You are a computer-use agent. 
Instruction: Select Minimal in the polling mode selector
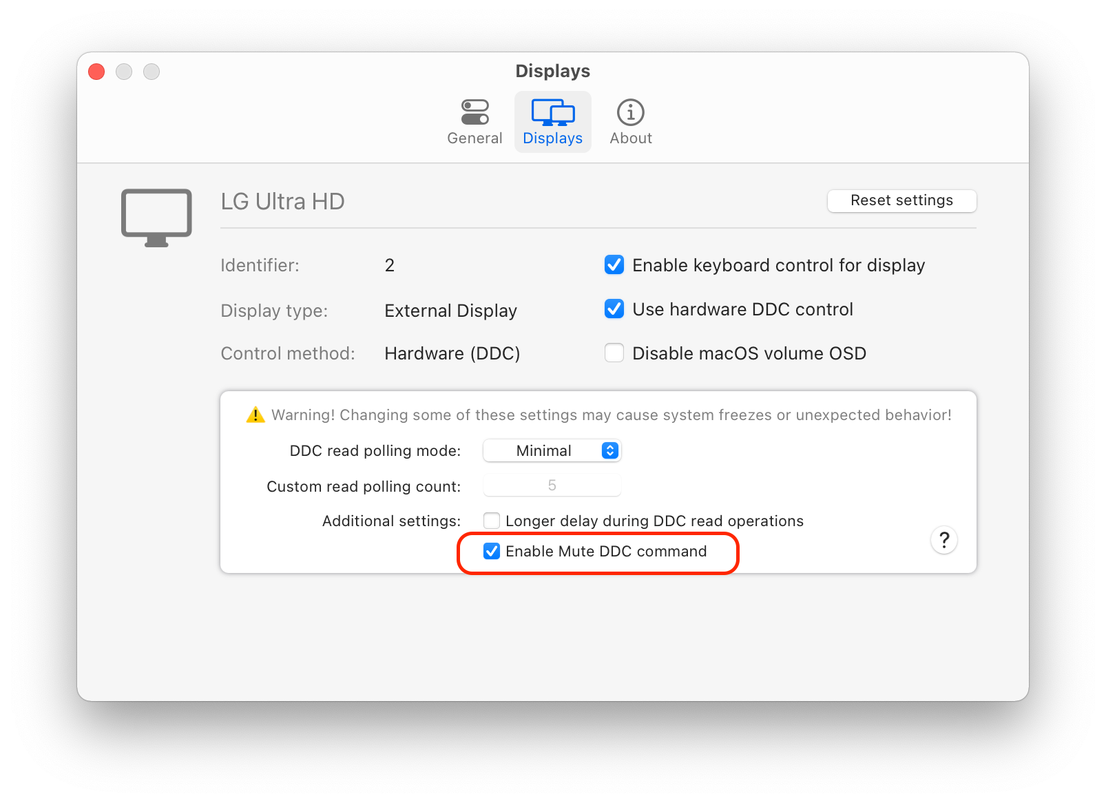coord(552,450)
